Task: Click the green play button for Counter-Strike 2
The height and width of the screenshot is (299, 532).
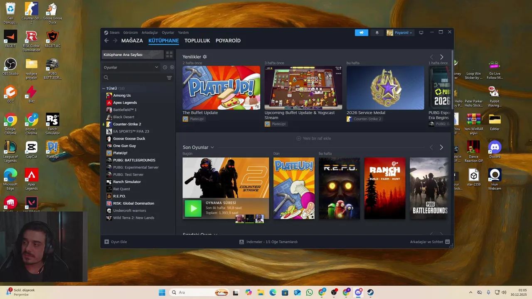Action: click(x=193, y=208)
